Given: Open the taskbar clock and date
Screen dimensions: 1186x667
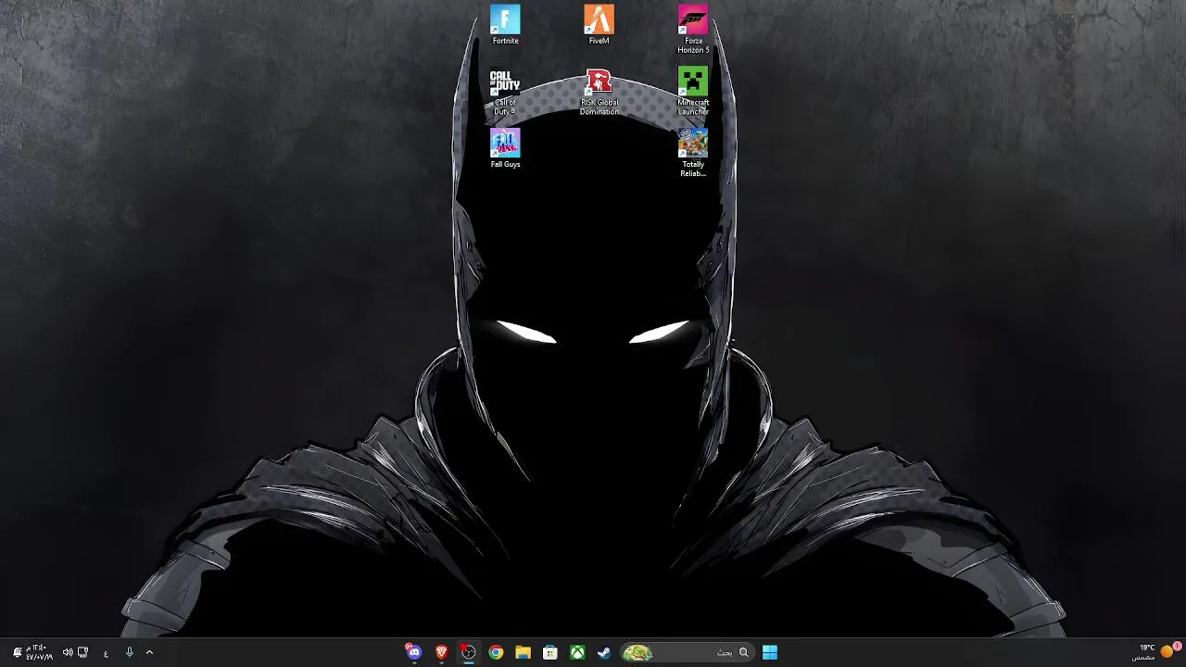Looking at the screenshot, I should (40, 652).
